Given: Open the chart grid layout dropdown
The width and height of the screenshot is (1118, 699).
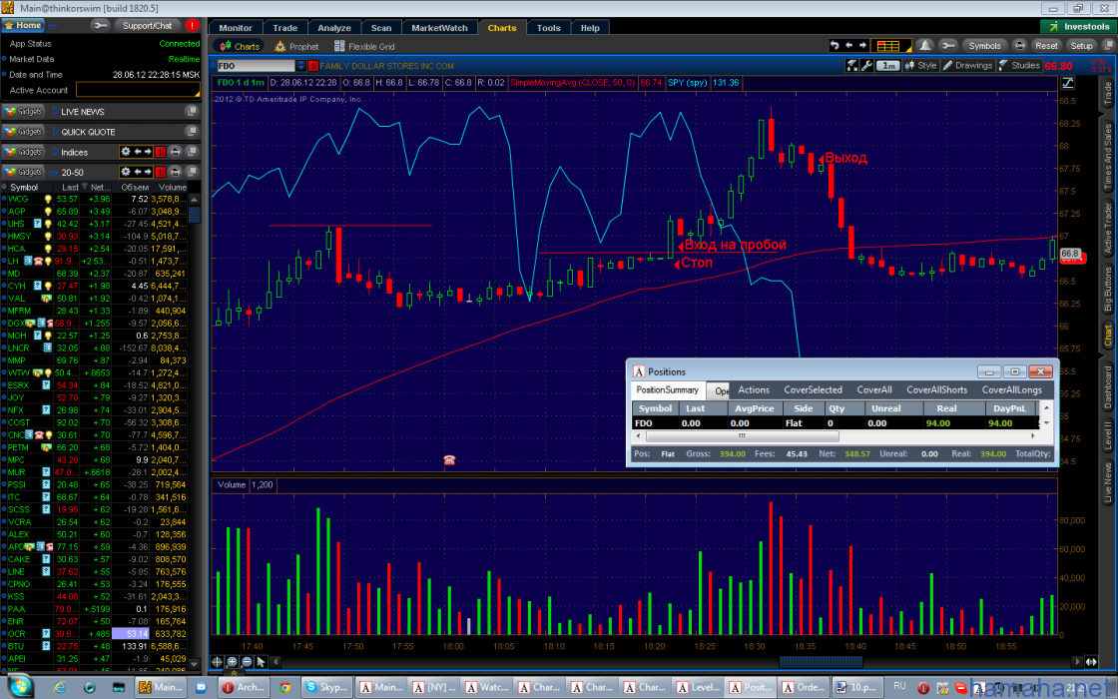Looking at the screenshot, I should click(x=890, y=46).
